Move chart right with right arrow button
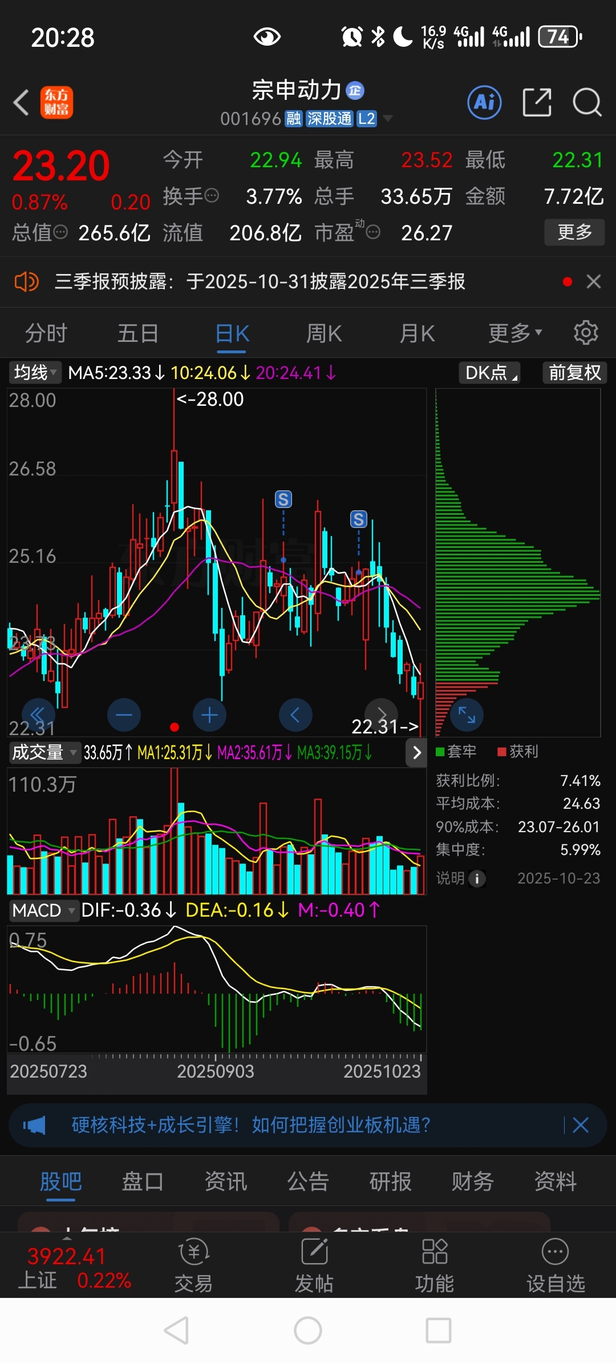Viewport: 616px width, 1363px height. pyautogui.click(x=381, y=715)
